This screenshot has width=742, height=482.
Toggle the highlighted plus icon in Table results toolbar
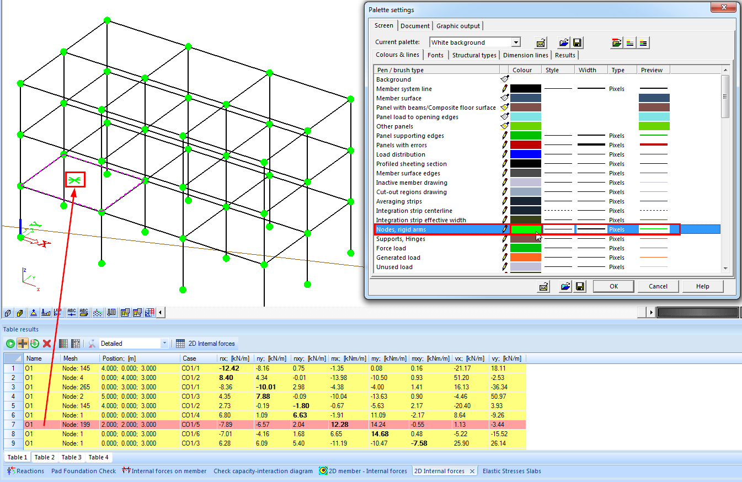tap(23, 344)
